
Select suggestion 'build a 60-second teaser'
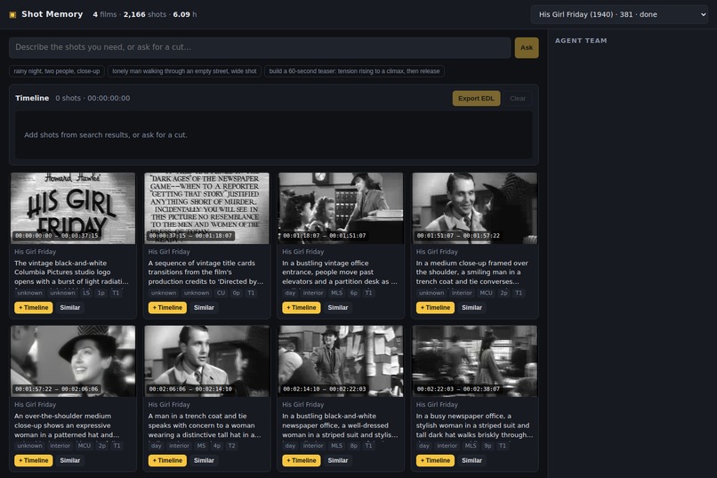[x=354, y=71]
